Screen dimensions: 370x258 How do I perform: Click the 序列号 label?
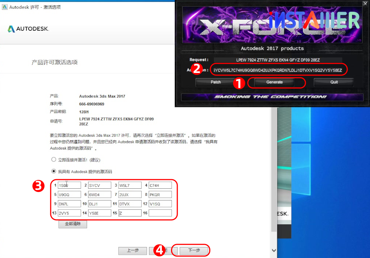point(56,104)
